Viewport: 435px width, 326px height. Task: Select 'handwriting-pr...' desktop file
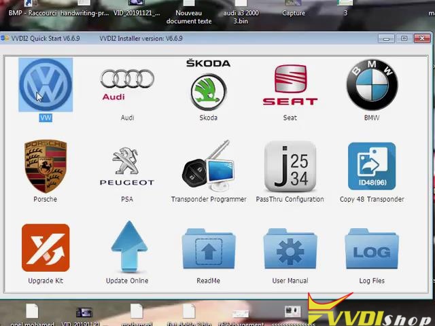[84, 10]
